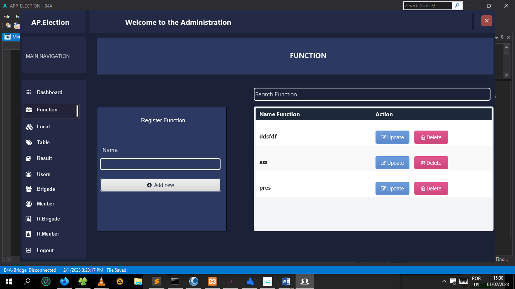Click B4A panel scrollbar down arrow
515x289 pixels.
(x=506, y=75)
